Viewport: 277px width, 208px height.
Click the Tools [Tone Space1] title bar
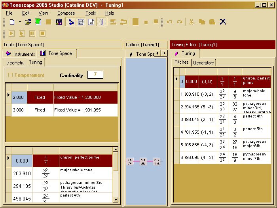[62, 45]
